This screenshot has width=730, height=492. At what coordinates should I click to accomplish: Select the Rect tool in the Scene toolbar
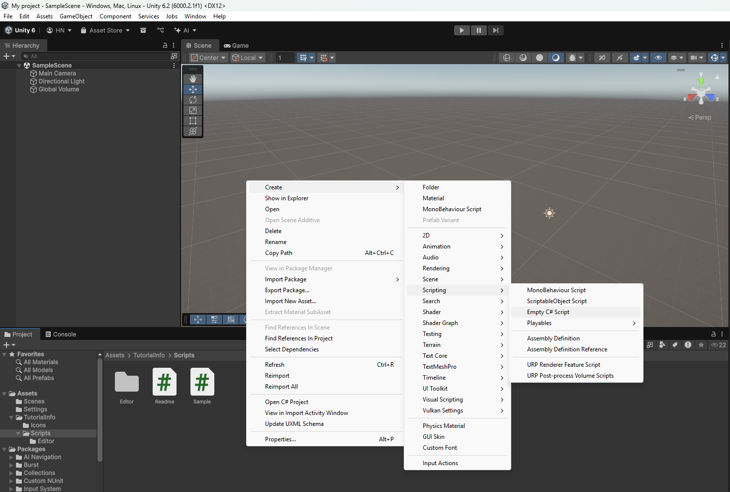[192, 121]
